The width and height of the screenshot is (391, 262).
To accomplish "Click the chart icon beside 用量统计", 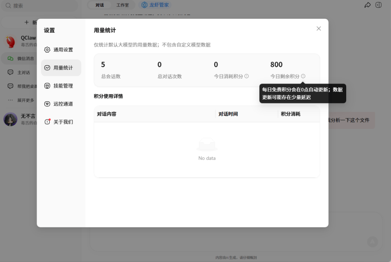I will (47, 68).
